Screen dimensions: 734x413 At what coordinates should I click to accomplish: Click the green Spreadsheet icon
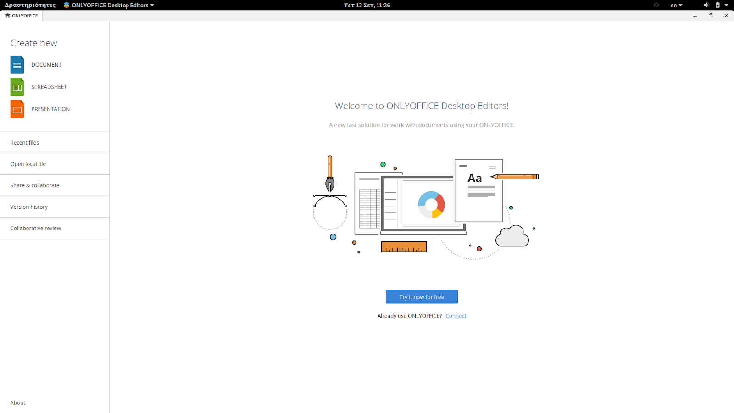[17, 87]
